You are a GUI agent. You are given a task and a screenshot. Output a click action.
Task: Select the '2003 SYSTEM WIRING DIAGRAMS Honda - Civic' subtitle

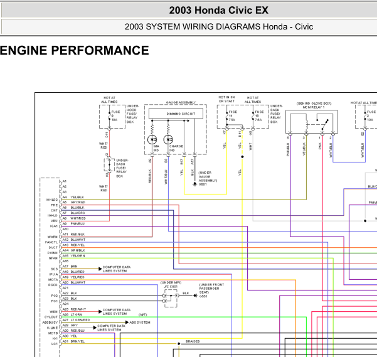[219, 27]
